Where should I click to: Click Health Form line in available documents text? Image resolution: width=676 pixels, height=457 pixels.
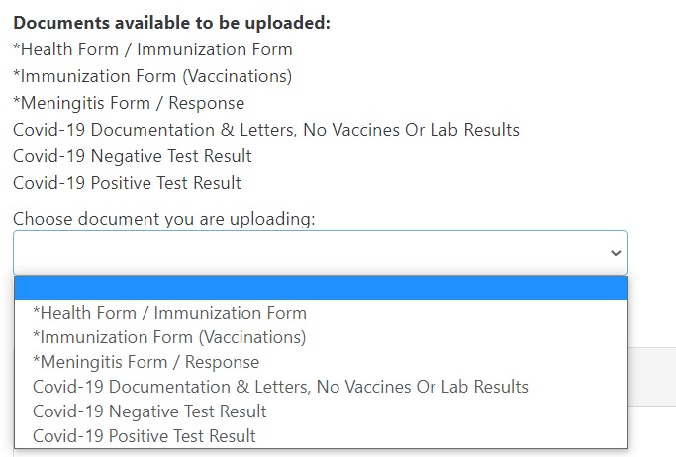[x=152, y=49]
